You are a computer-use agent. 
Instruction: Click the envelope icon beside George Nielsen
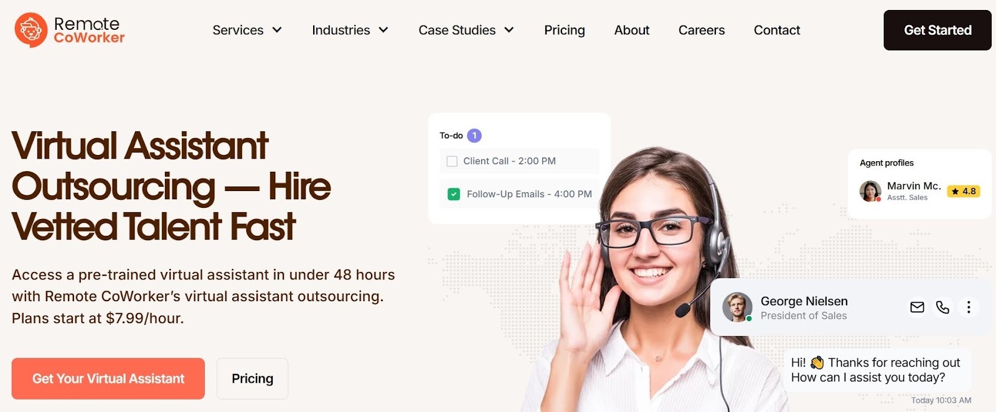(x=917, y=307)
